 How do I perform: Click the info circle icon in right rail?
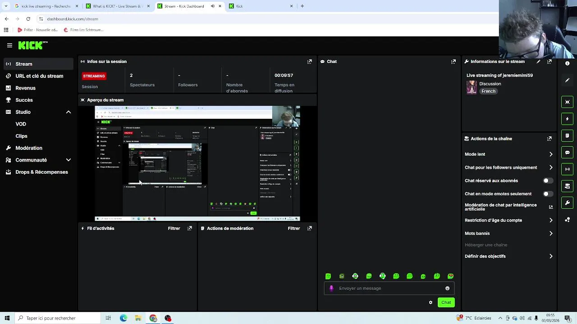[x=567, y=63]
